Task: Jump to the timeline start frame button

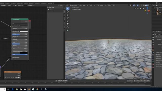Action: (x=58, y=81)
